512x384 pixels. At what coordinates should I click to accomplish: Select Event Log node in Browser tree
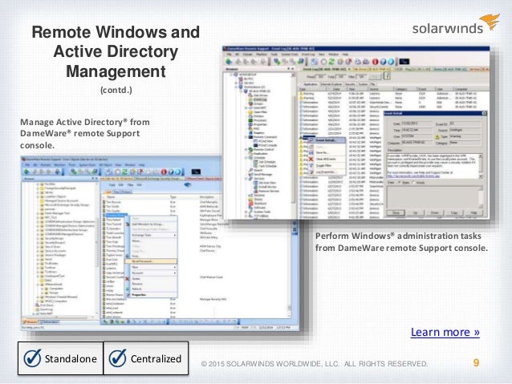click(x=260, y=99)
